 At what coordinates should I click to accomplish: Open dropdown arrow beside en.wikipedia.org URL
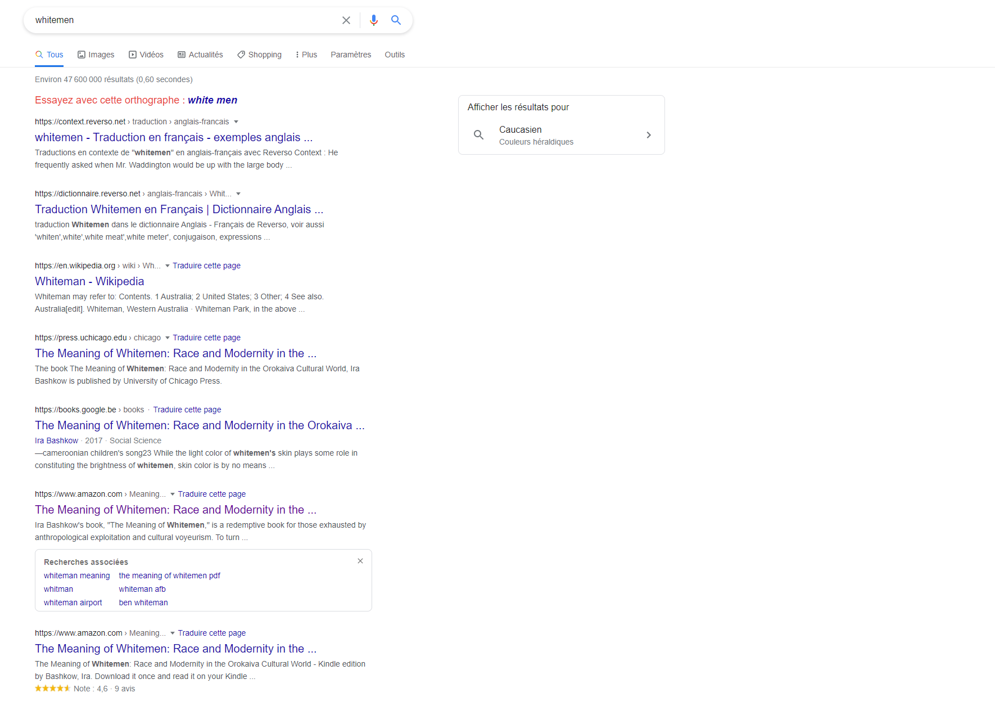168,266
